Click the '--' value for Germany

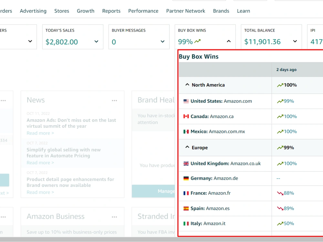278,178
